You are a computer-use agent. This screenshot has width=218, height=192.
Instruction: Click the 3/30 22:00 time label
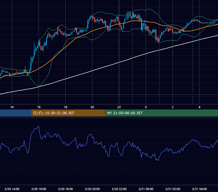(x=119, y=189)
